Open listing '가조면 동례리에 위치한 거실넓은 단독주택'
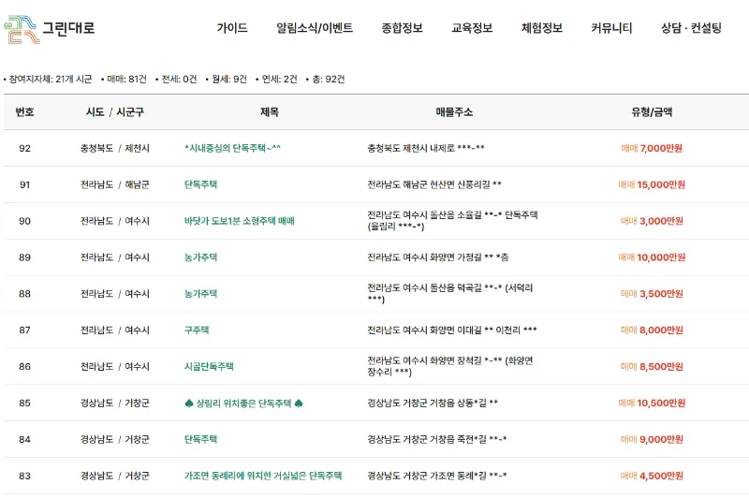Viewport: 749px width, 499px height. 263,476
